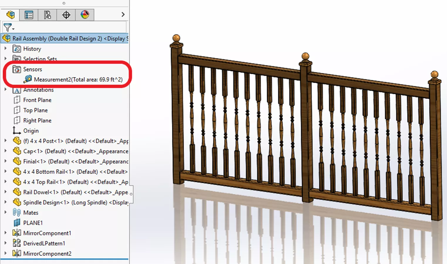Click the filter funnel icon

point(8,28)
